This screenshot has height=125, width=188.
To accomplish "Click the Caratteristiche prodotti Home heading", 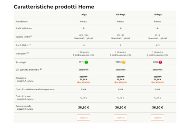I will pos(54,7).
